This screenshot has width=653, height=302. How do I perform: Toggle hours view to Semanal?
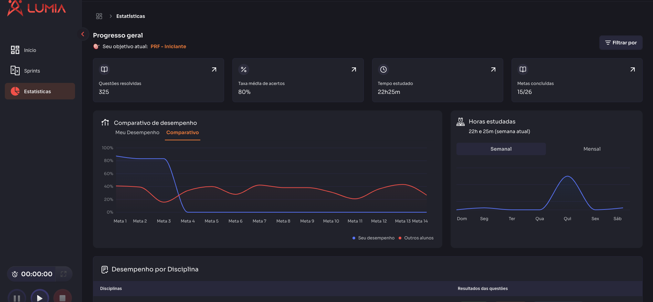[501, 149]
